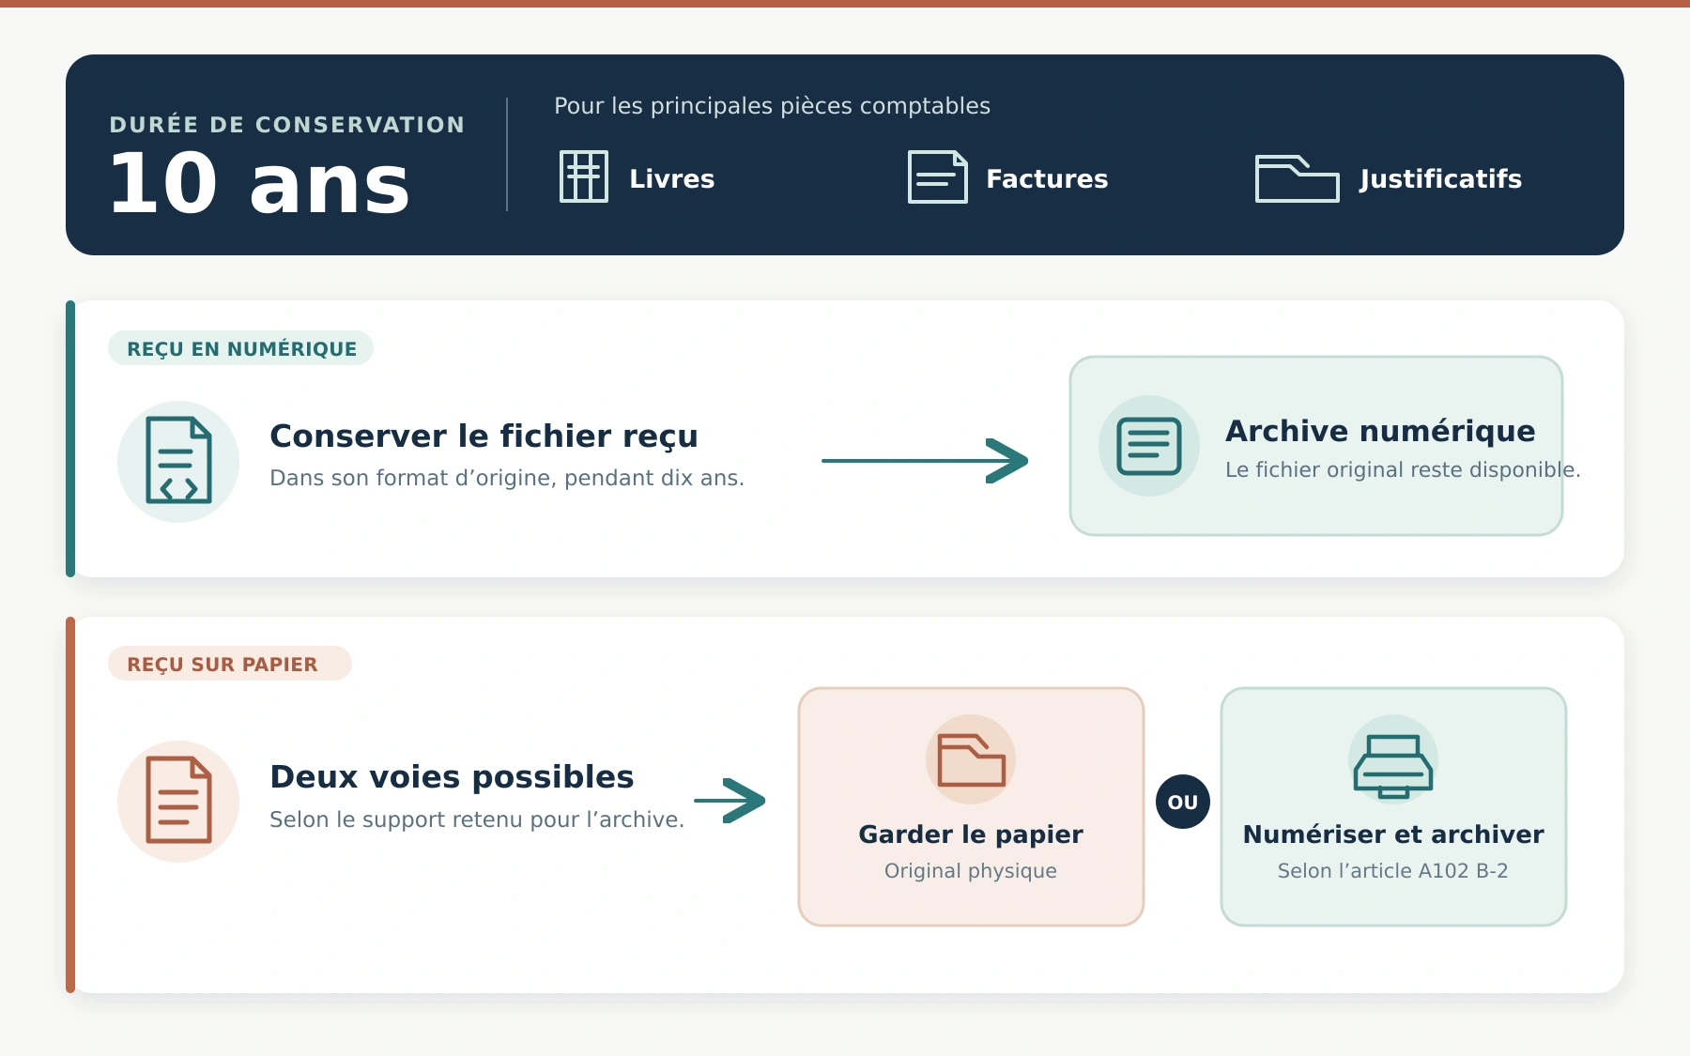Screen dimensions: 1690x1056
Task: Click the Justificatifs label
Action: (1440, 178)
